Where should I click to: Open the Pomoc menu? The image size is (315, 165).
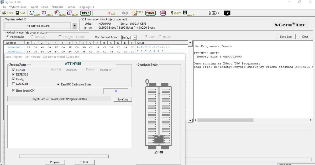[71, 7]
